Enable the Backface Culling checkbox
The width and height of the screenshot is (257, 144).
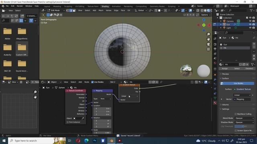point(236,114)
